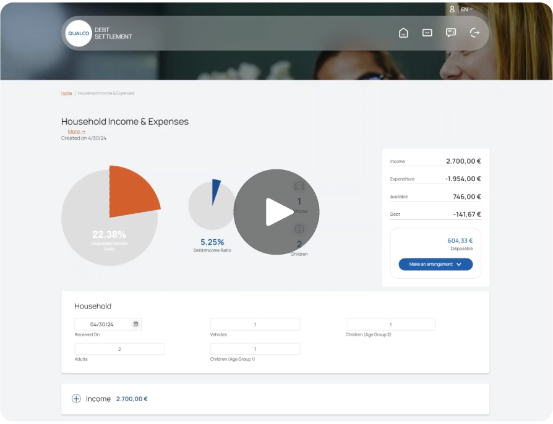Open the home icon in the header

click(x=403, y=32)
